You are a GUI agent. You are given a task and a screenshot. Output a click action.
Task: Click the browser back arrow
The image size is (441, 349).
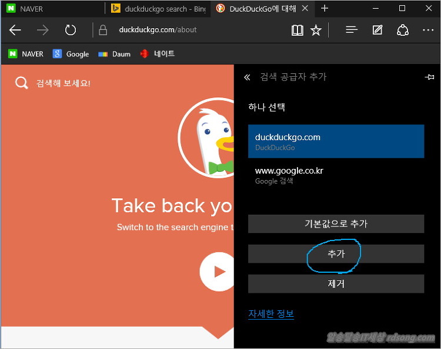pos(15,30)
